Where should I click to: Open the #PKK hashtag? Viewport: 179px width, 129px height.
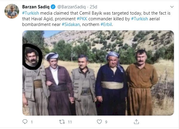pos(82,19)
